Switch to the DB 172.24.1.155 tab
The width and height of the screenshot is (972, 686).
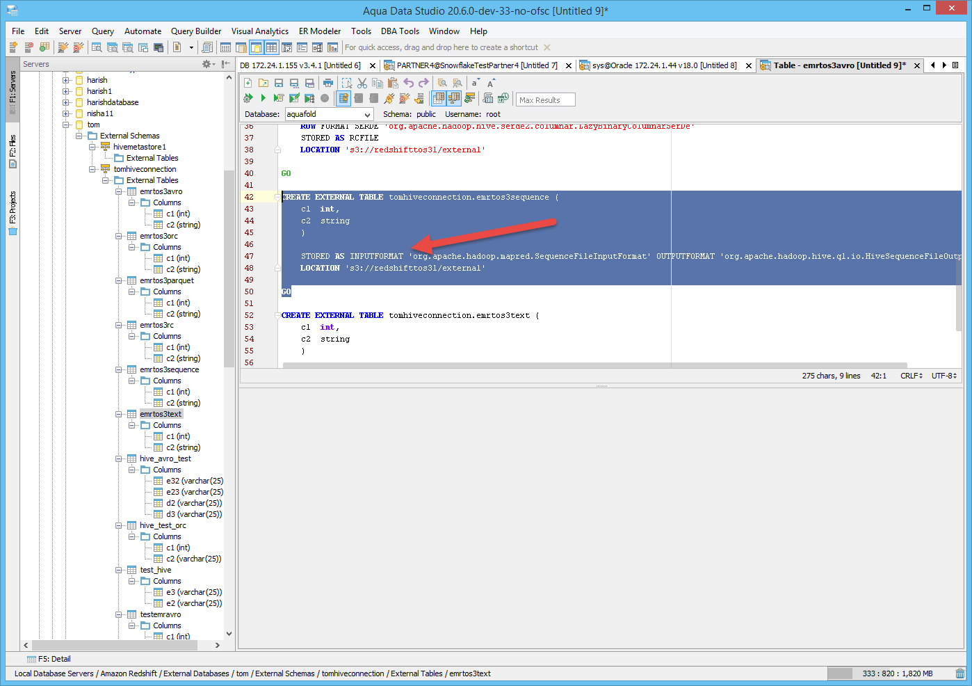pos(300,65)
